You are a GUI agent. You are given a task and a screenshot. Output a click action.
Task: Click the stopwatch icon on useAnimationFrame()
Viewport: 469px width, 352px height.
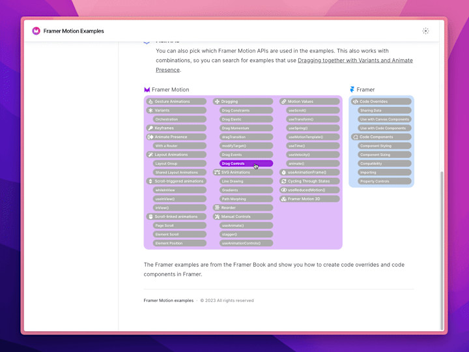point(283,172)
